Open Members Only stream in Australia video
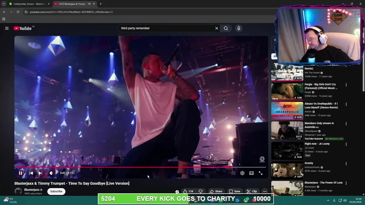This screenshot has height=205, width=365. click(319, 125)
